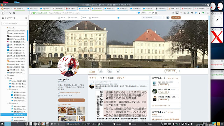Open the anonymity profile avatar picture
This screenshot has width=224, height=126.
tap(68, 66)
